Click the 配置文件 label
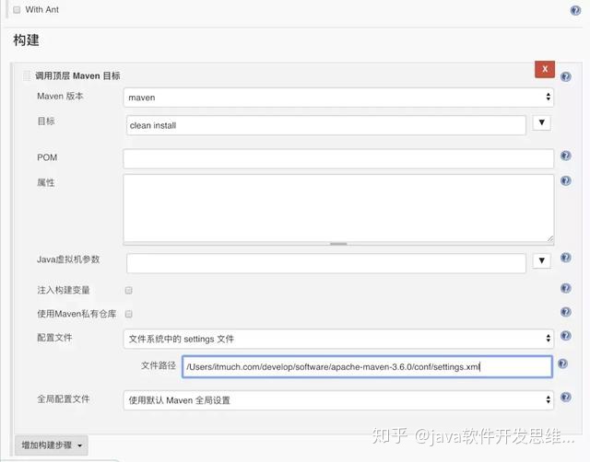 click(x=54, y=338)
